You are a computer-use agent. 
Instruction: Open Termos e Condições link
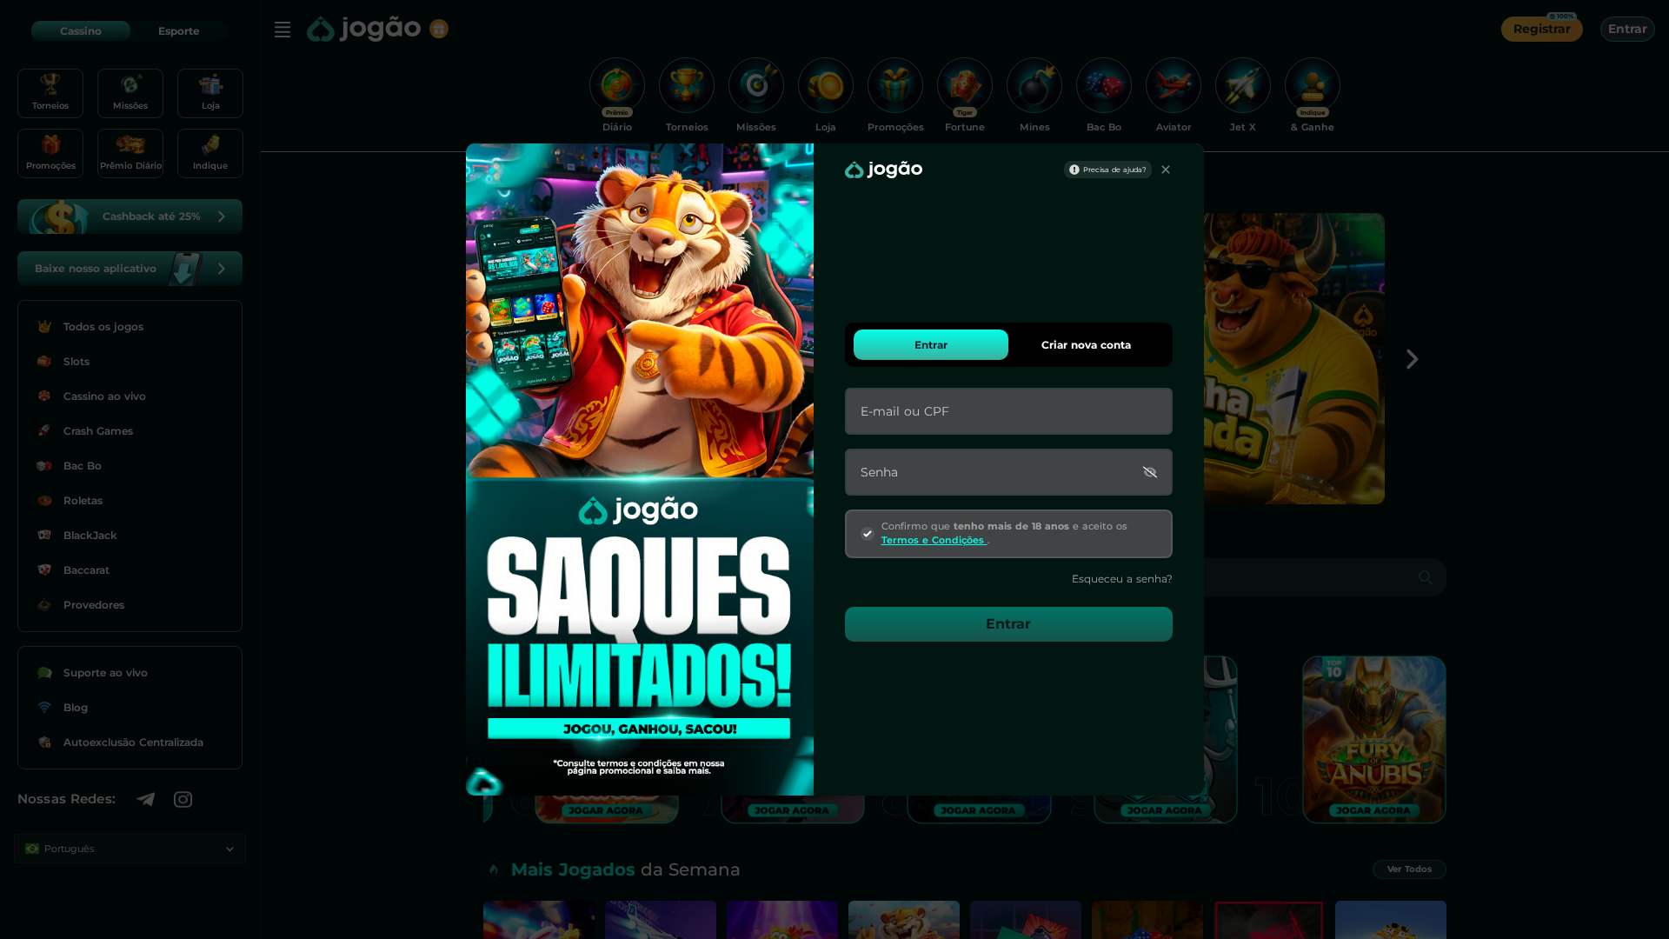click(934, 541)
